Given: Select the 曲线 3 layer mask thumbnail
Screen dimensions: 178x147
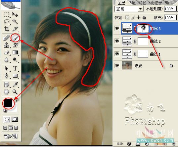Looking at the screenshot, I should pyautogui.click(x=143, y=28).
